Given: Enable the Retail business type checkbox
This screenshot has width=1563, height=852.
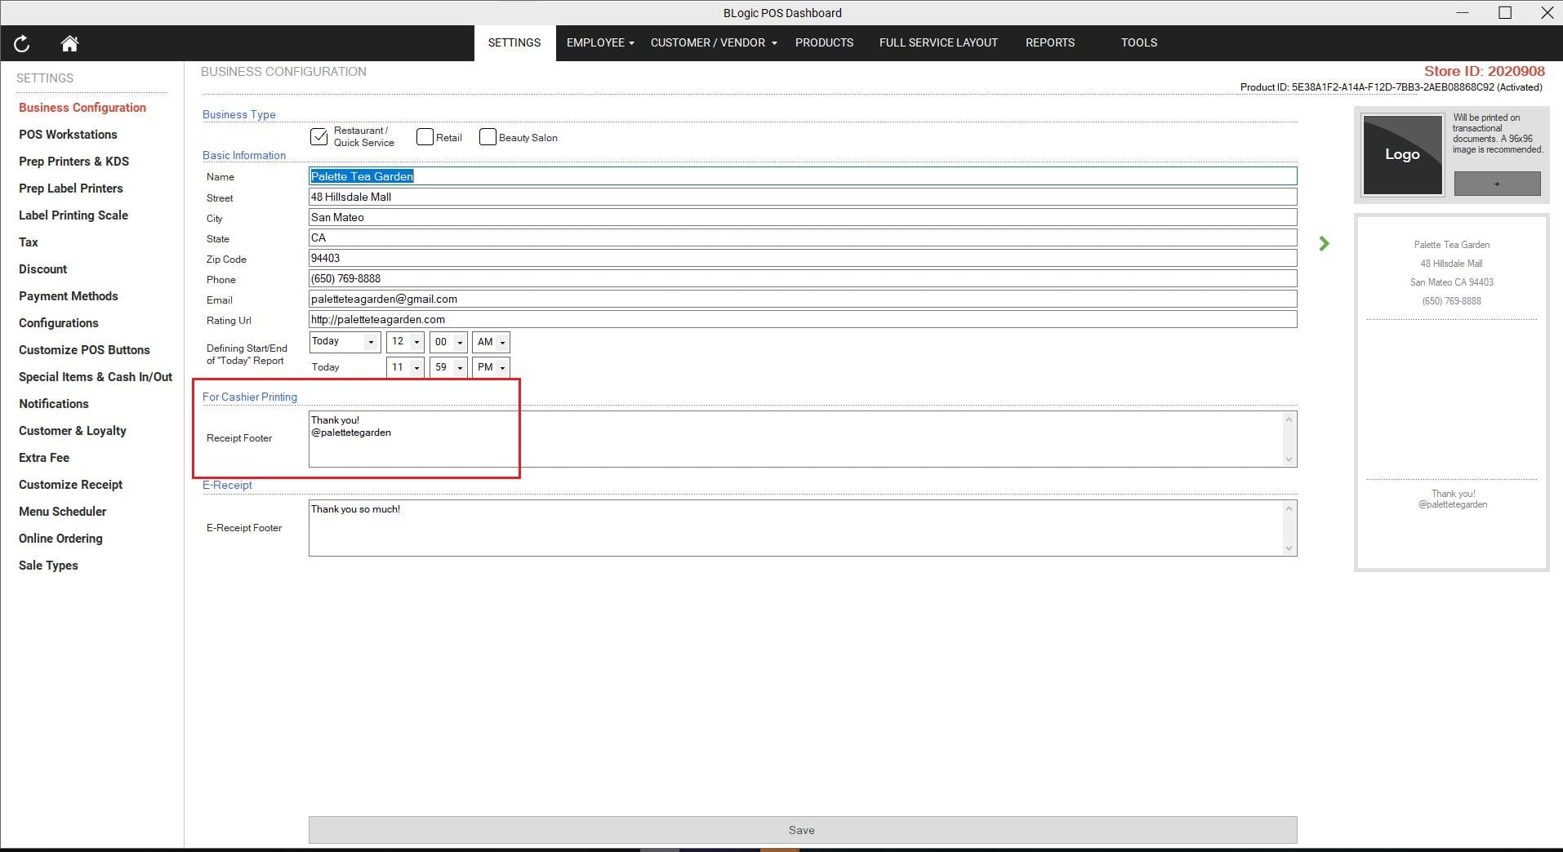Looking at the screenshot, I should (425, 137).
